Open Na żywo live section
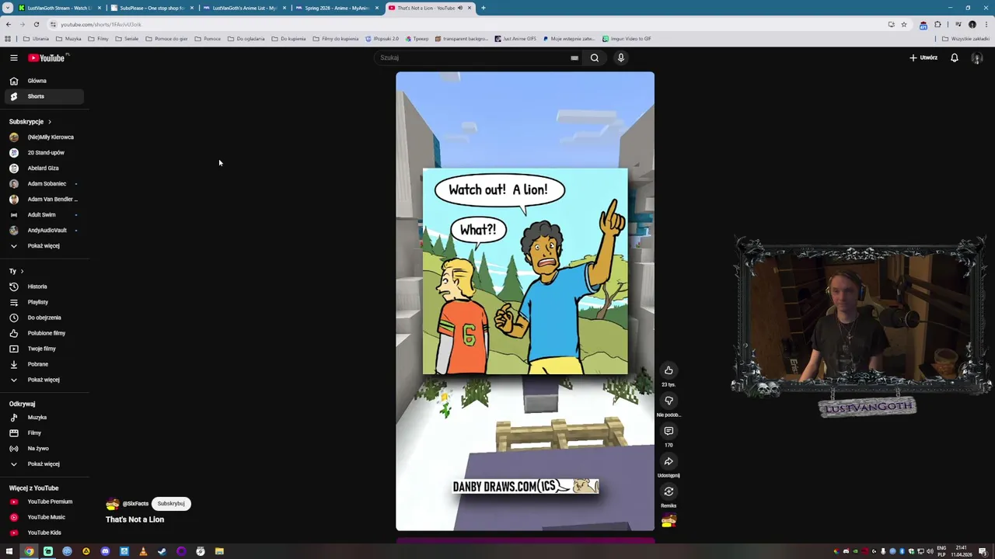 43,448
